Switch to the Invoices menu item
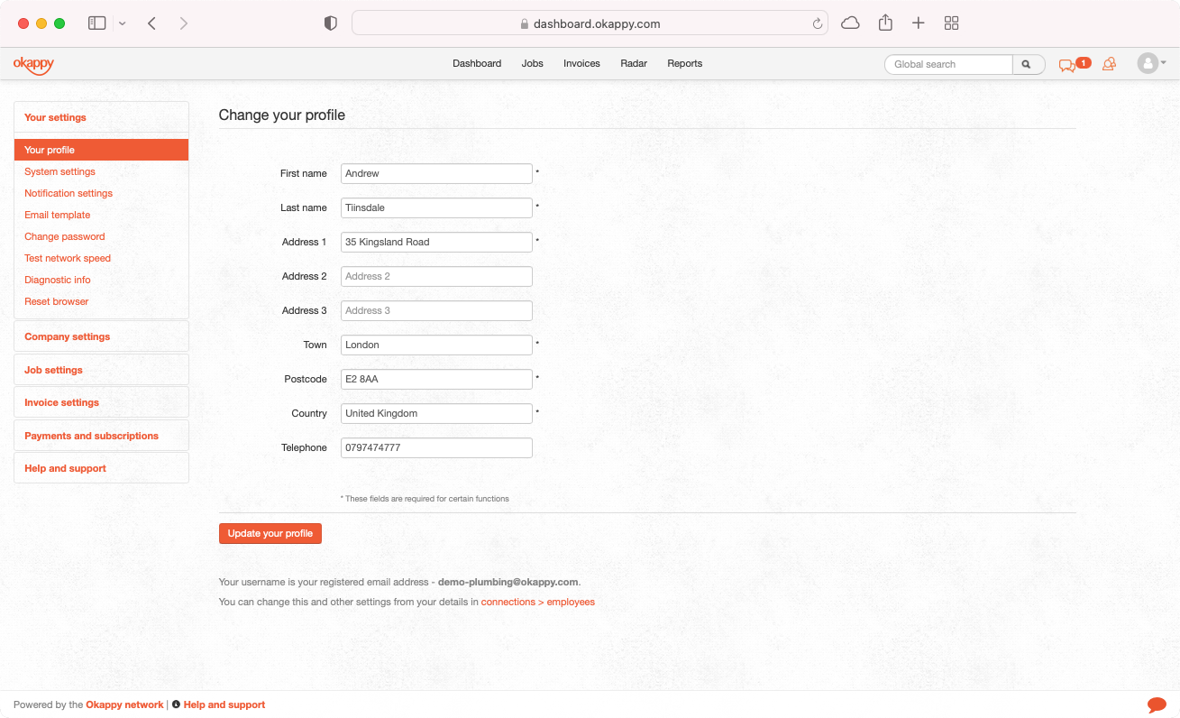The image size is (1180, 718). pyautogui.click(x=581, y=63)
